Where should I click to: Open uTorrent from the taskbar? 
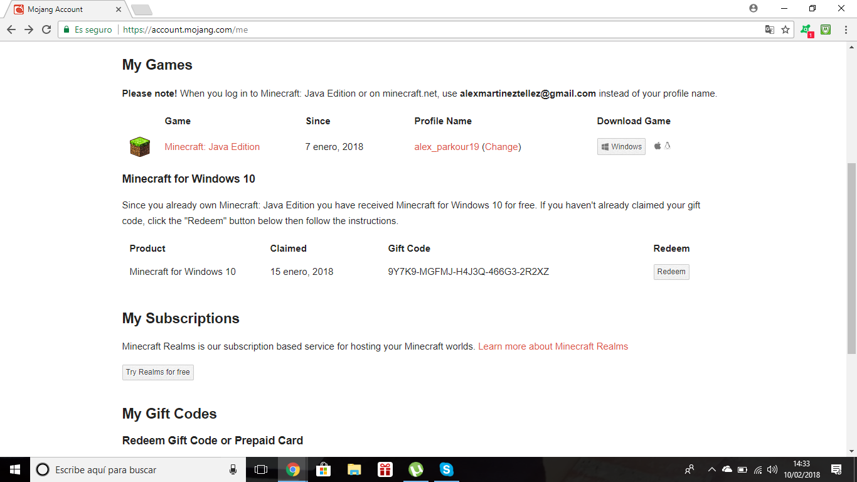click(x=415, y=469)
